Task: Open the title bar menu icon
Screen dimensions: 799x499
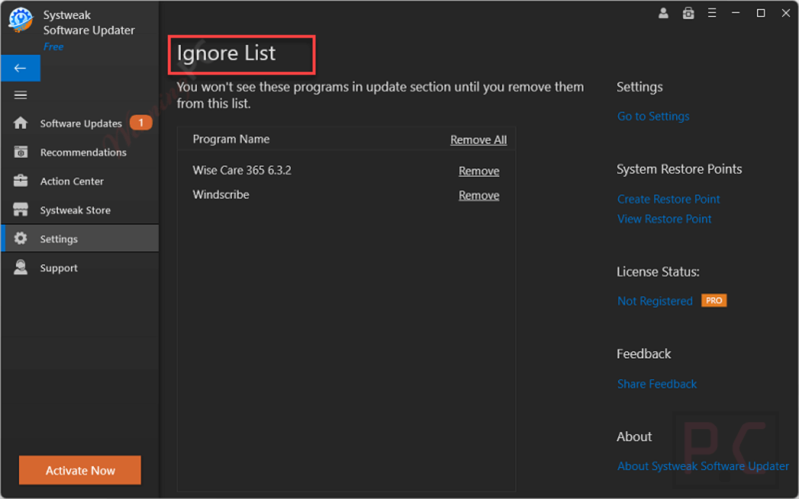Action: click(712, 13)
